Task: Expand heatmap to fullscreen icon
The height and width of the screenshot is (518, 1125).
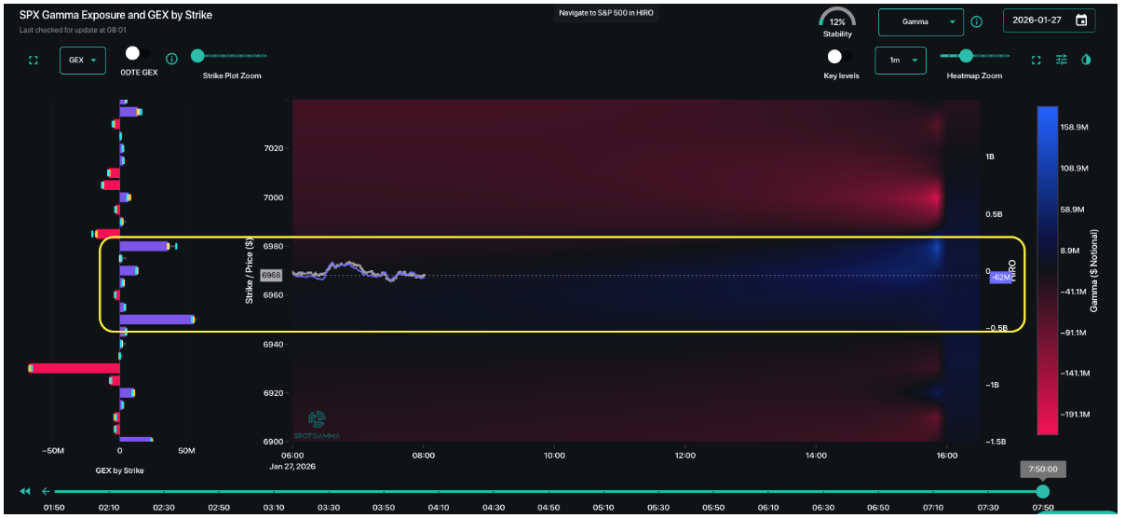Action: [x=1036, y=60]
